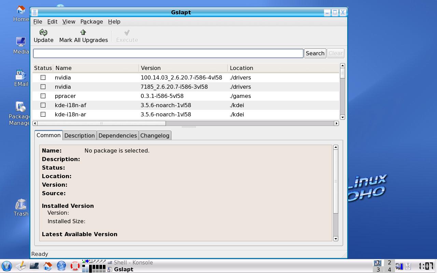Click version 100.14.03_2.6.20.7-i586-4vl58 cell
The width and height of the screenshot is (437, 273).
(181, 77)
